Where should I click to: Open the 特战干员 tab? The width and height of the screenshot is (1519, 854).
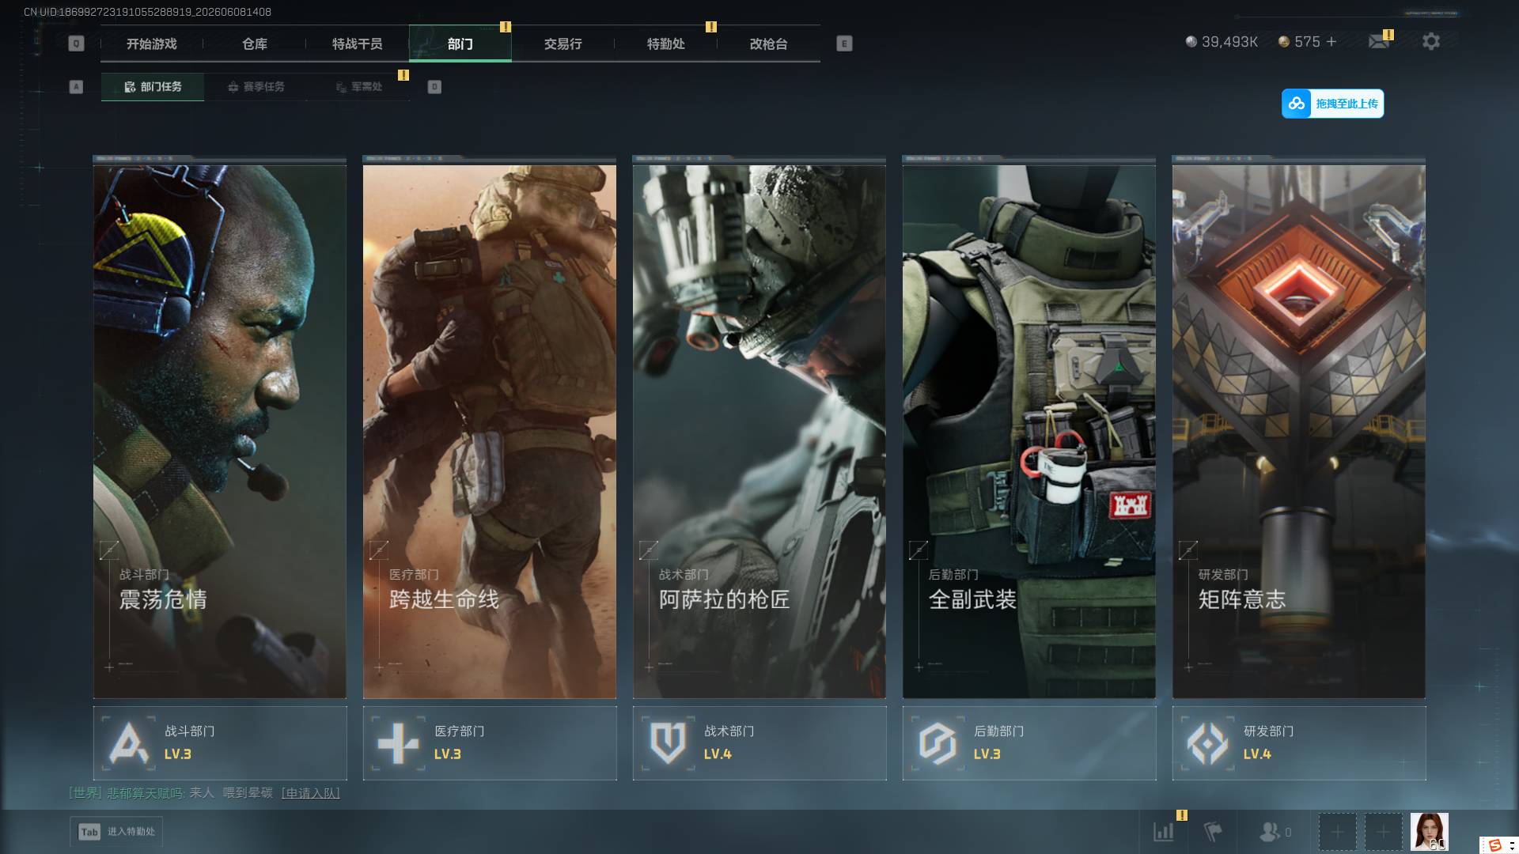[358, 44]
